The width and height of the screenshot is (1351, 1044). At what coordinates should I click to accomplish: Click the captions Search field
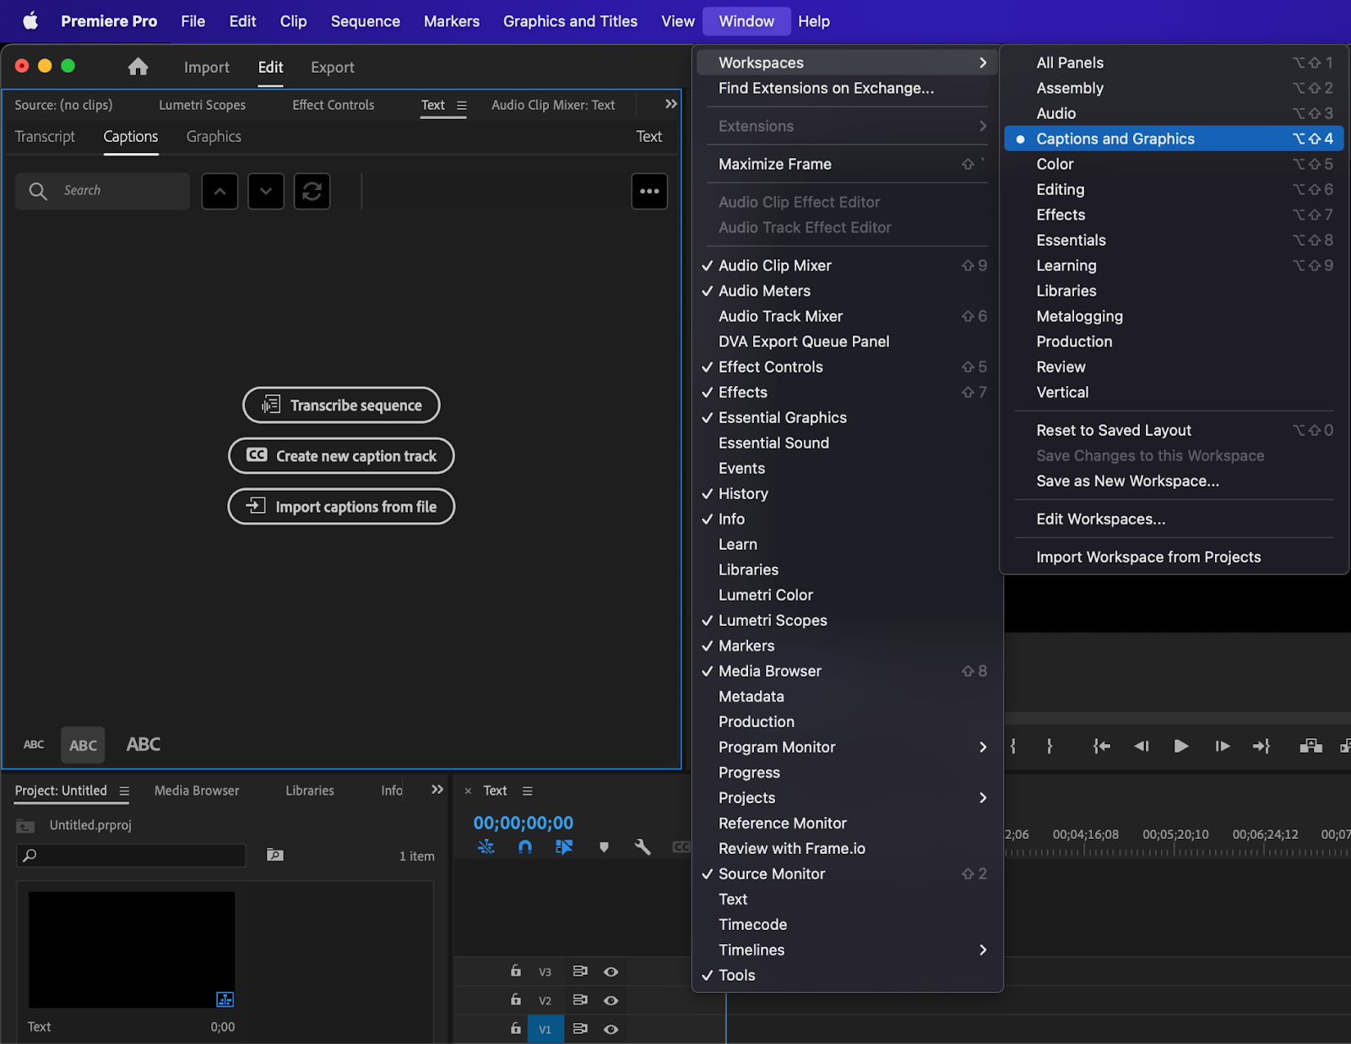tap(102, 191)
